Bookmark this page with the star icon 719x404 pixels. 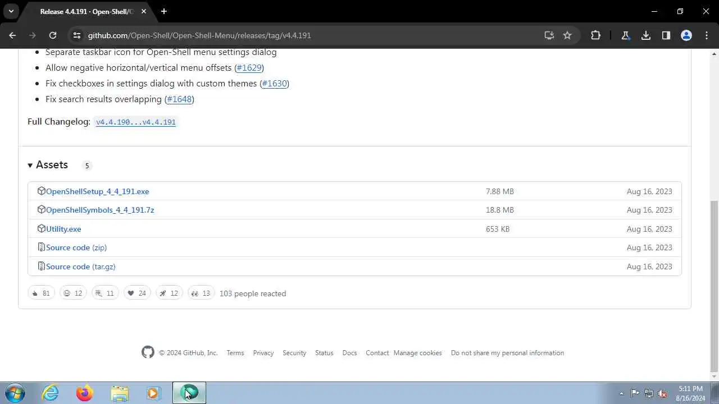tap(567, 35)
